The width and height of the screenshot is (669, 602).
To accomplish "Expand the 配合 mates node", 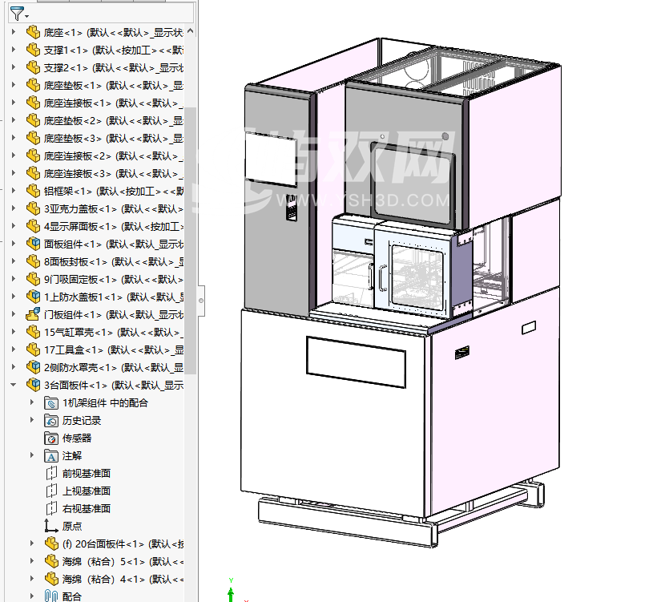I will [32, 596].
